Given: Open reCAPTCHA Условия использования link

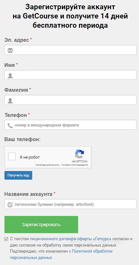Looking at the screenshot, I should point(75,165).
